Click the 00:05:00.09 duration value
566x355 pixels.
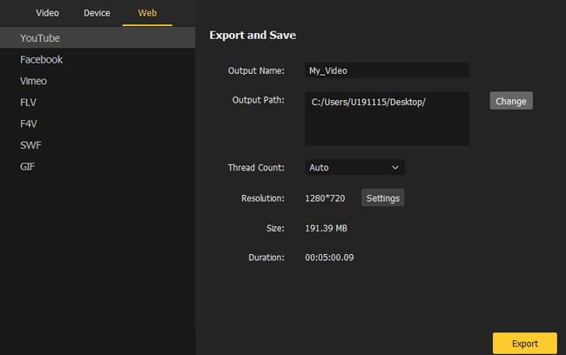[329, 258]
